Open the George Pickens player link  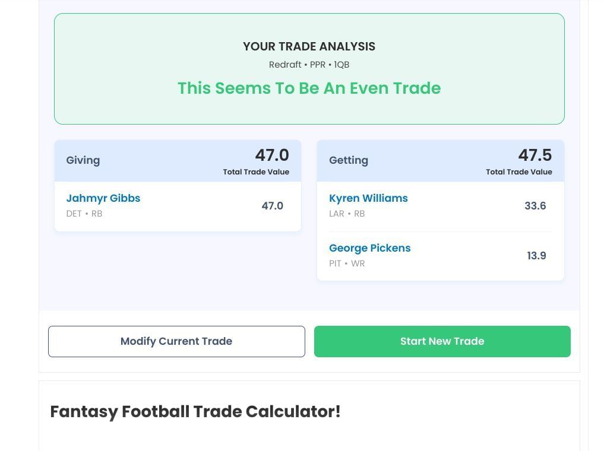point(369,248)
